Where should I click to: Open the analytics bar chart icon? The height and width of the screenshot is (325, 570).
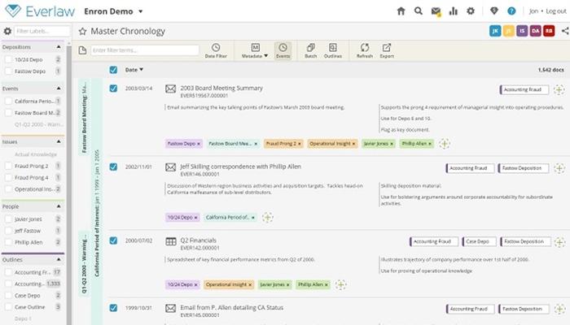[454, 11]
